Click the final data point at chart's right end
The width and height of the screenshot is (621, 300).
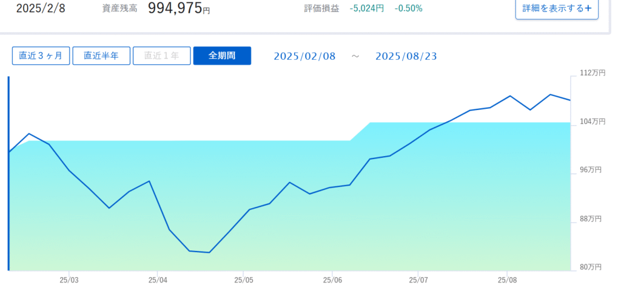[570, 100]
